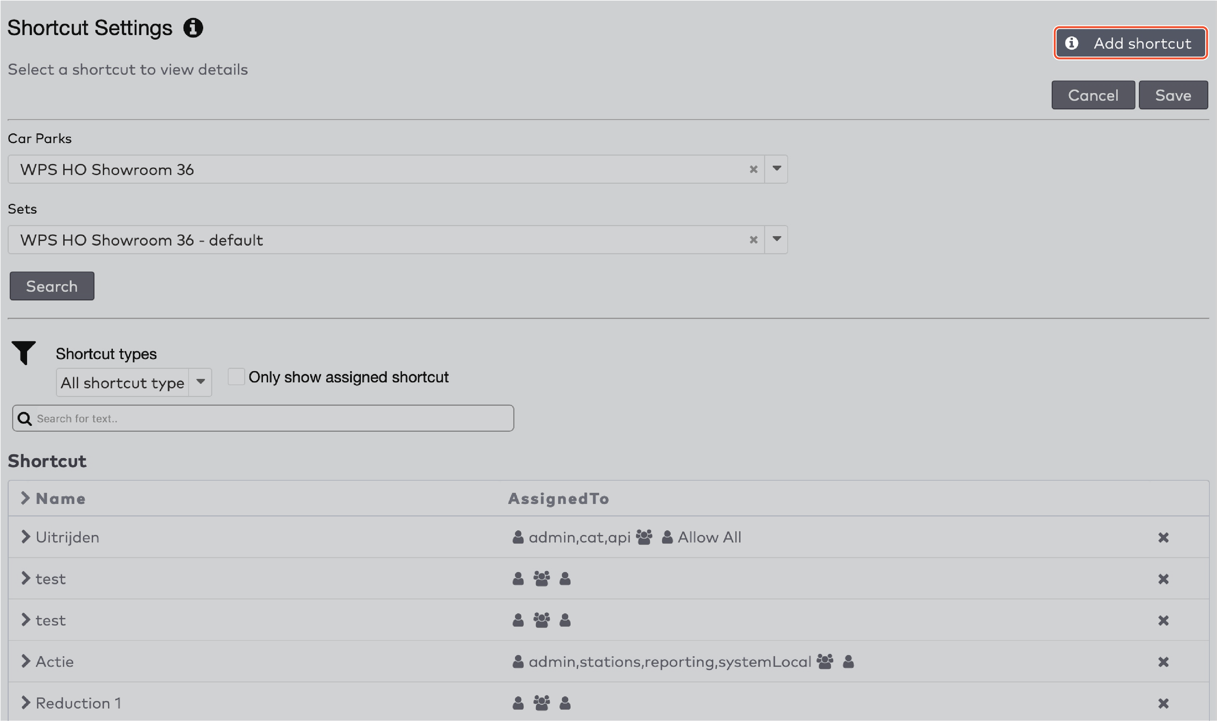Enable Only show assigned shortcut
This screenshot has width=1217, height=721.
coord(236,376)
